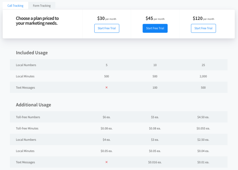Select the $45 per month plan price
The width and height of the screenshot is (238, 170).
coord(155,18)
